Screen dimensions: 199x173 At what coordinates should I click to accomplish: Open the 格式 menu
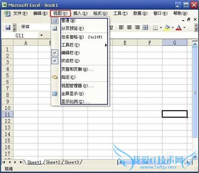pyautogui.click(x=100, y=13)
